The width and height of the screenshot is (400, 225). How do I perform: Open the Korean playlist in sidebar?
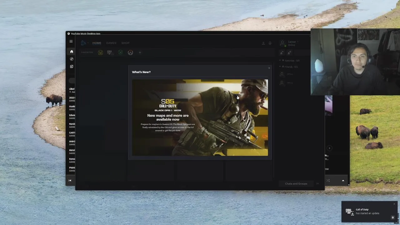tap(72, 160)
